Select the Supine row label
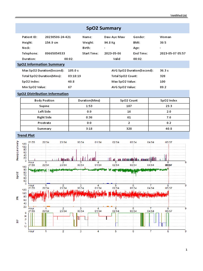The width and height of the screenshot is (203, 271). click(x=44, y=106)
